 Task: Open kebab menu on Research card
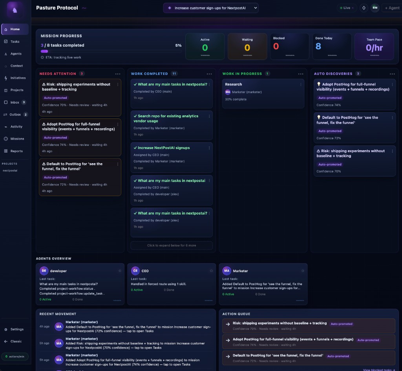coord(301,84)
